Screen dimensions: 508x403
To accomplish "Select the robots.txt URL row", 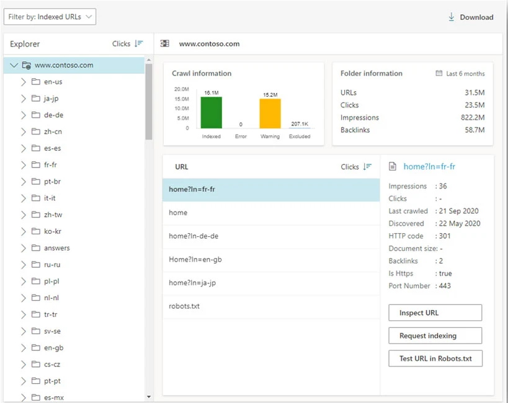I will [x=271, y=306].
